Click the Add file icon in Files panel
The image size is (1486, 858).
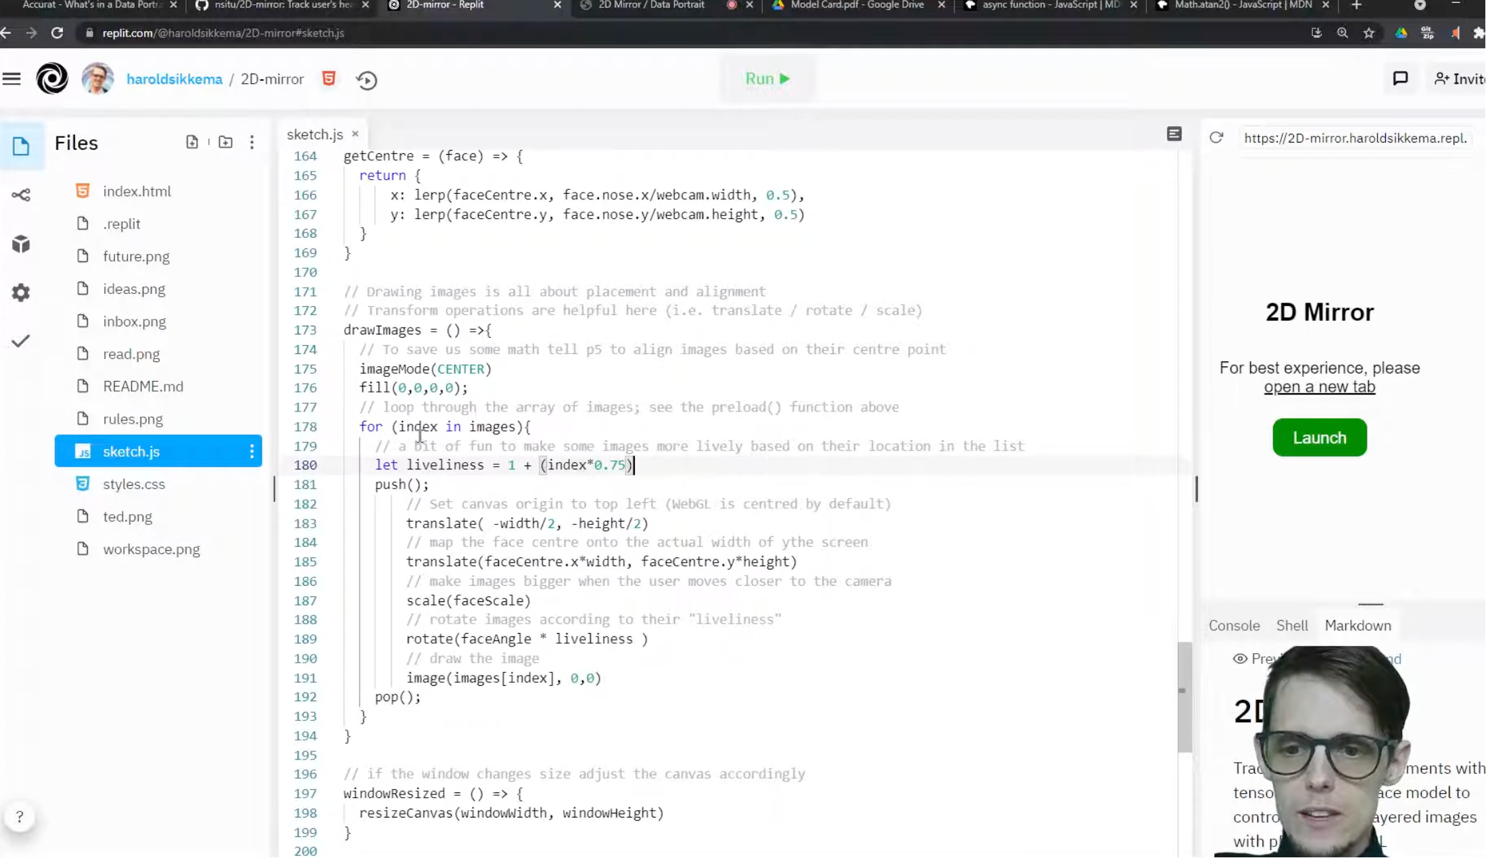(x=192, y=142)
